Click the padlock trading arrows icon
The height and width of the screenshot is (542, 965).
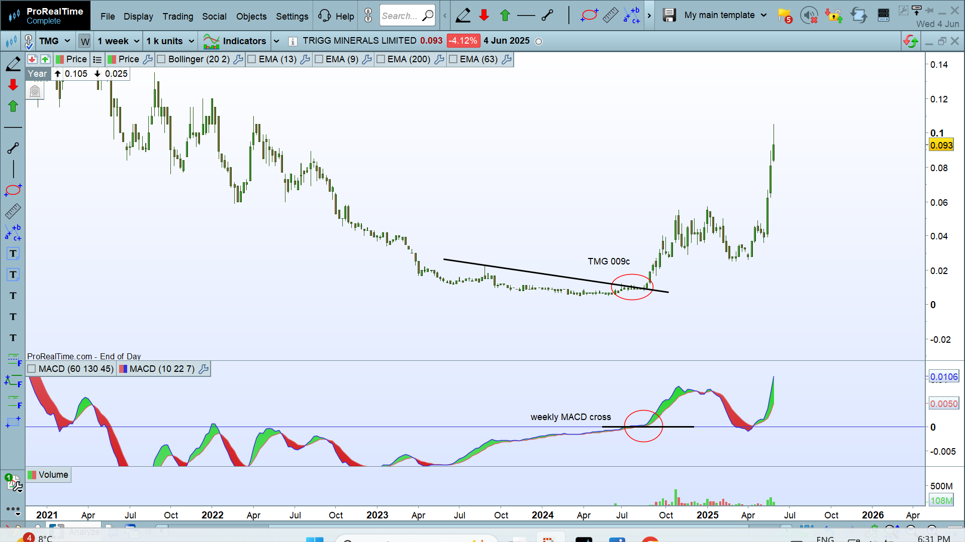click(834, 16)
